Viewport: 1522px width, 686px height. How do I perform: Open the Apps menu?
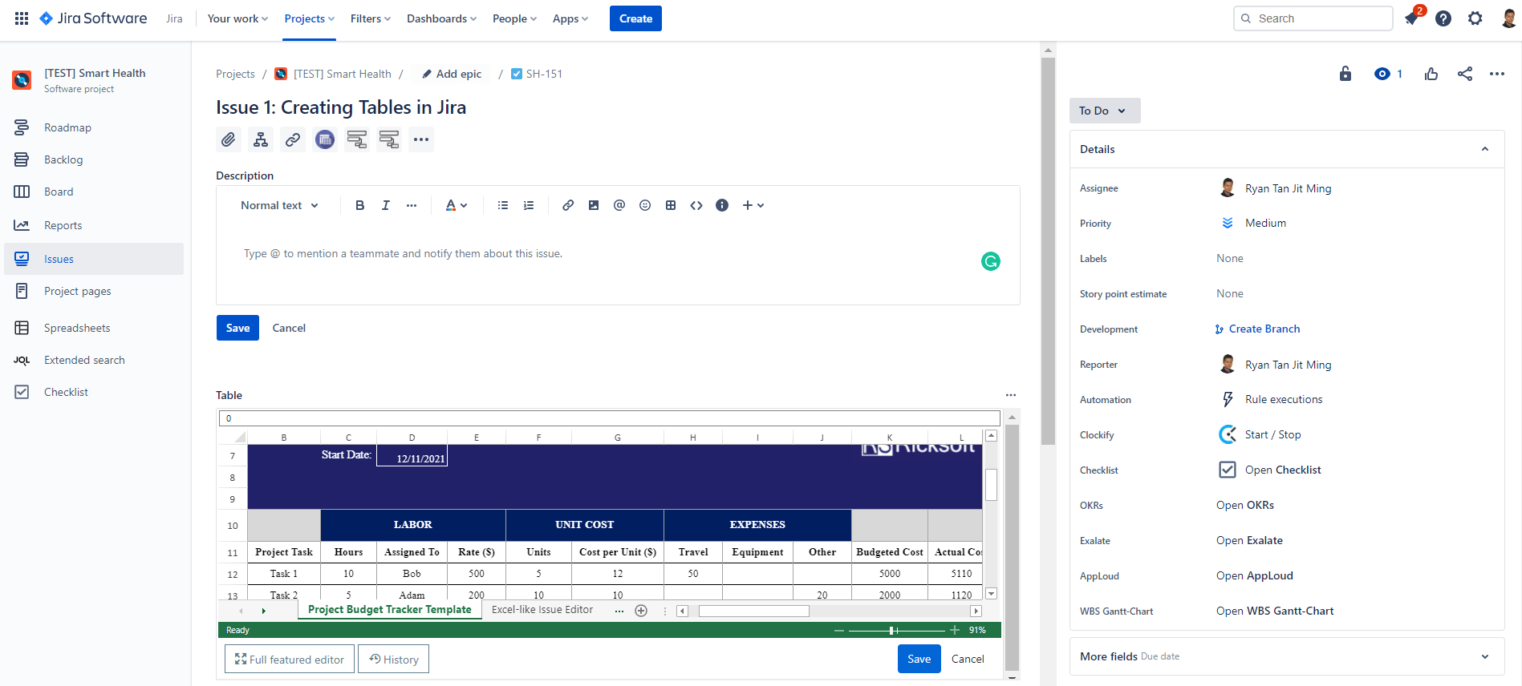(x=570, y=18)
